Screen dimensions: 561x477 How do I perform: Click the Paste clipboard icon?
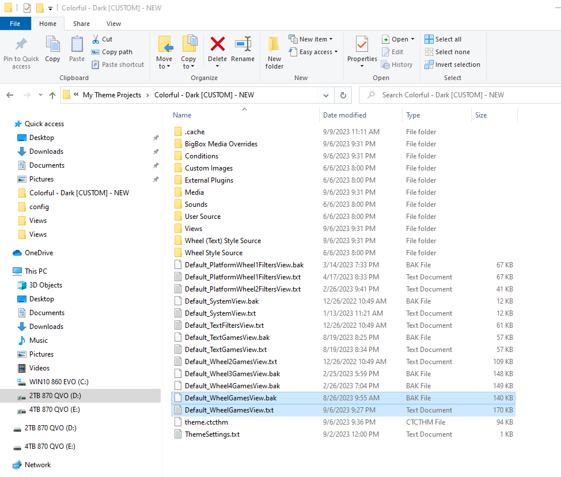(77, 44)
